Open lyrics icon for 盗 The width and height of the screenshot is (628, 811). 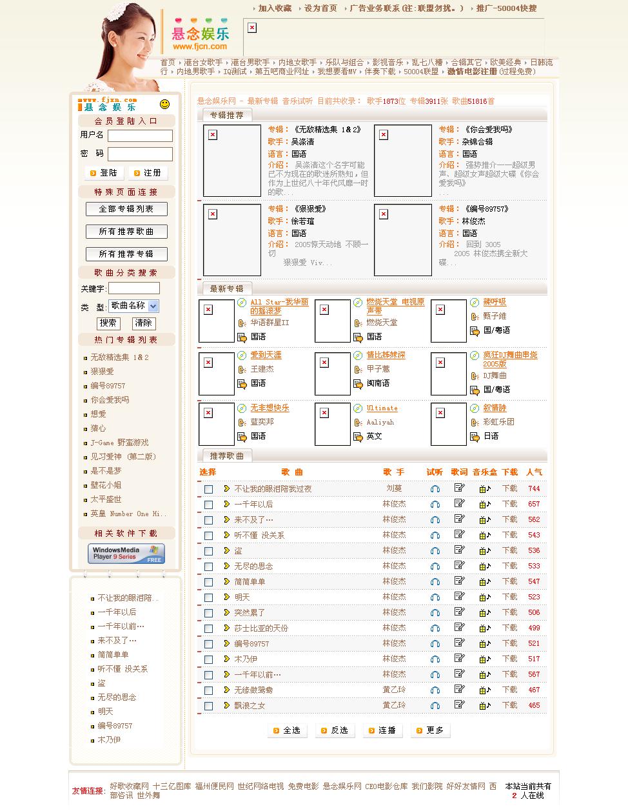[x=459, y=550]
